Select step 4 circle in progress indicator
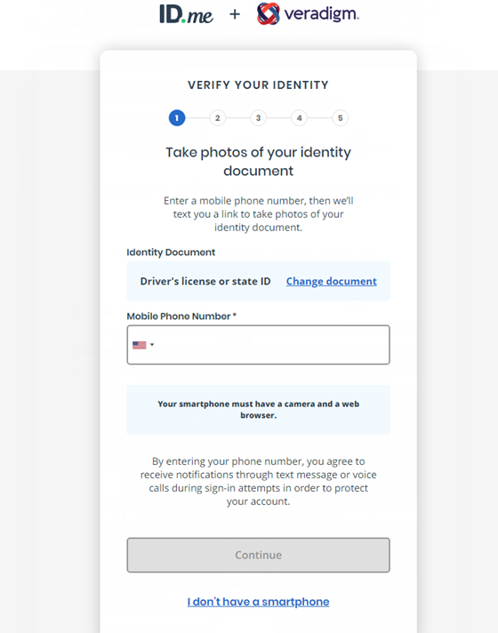 click(x=300, y=118)
